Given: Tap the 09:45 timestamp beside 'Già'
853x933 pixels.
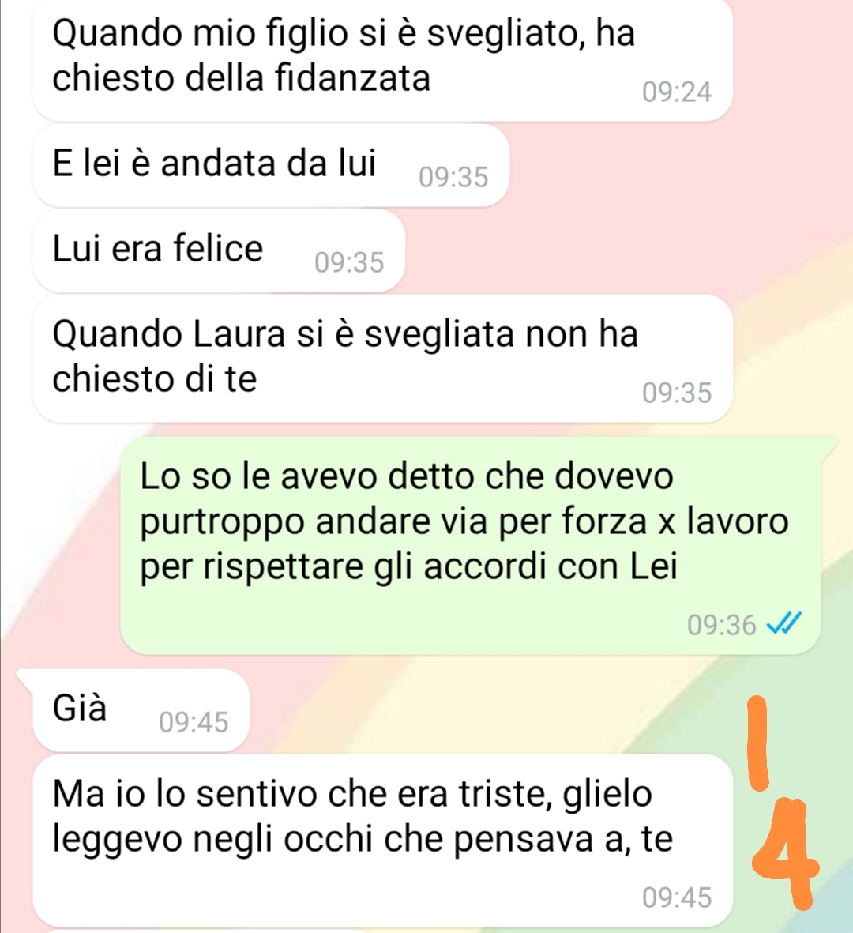Looking at the screenshot, I should coord(194,722).
